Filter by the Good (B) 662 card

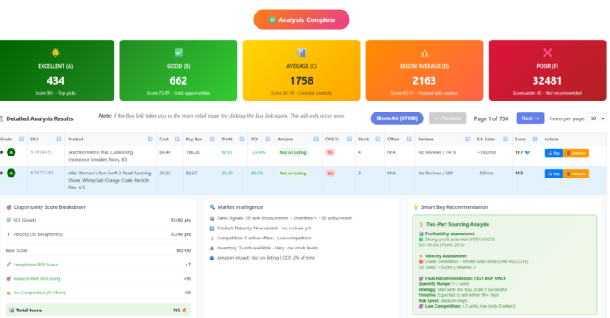tap(179, 70)
